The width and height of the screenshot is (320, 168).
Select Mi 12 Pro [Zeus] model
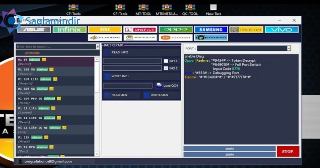[55, 149]
